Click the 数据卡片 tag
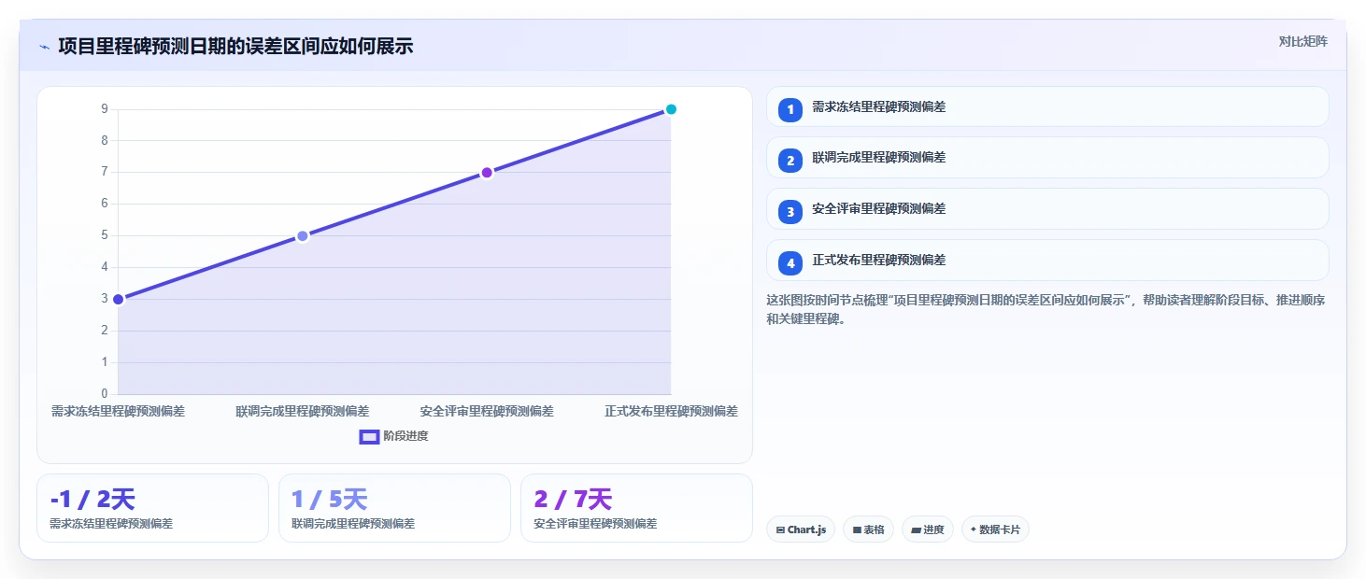1366x579 pixels. click(995, 530)
